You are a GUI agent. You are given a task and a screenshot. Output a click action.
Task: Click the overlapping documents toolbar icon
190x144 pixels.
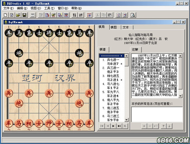coord(60,15)
